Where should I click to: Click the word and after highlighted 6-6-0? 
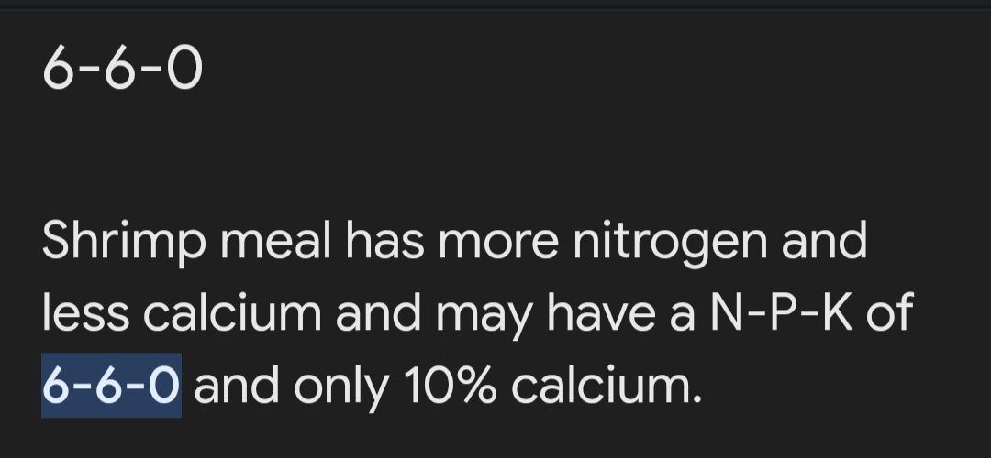pos(237,385)
